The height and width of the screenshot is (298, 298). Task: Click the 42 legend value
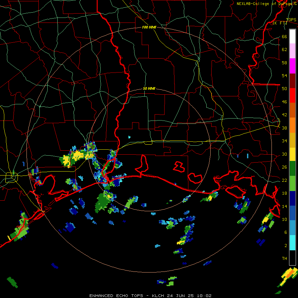284,115
